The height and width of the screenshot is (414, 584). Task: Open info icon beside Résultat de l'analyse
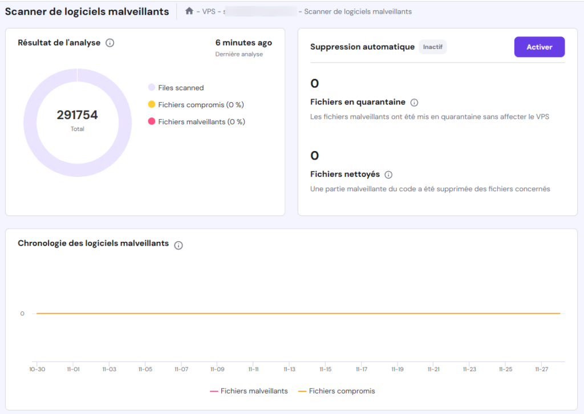click(x=110, y=43)
